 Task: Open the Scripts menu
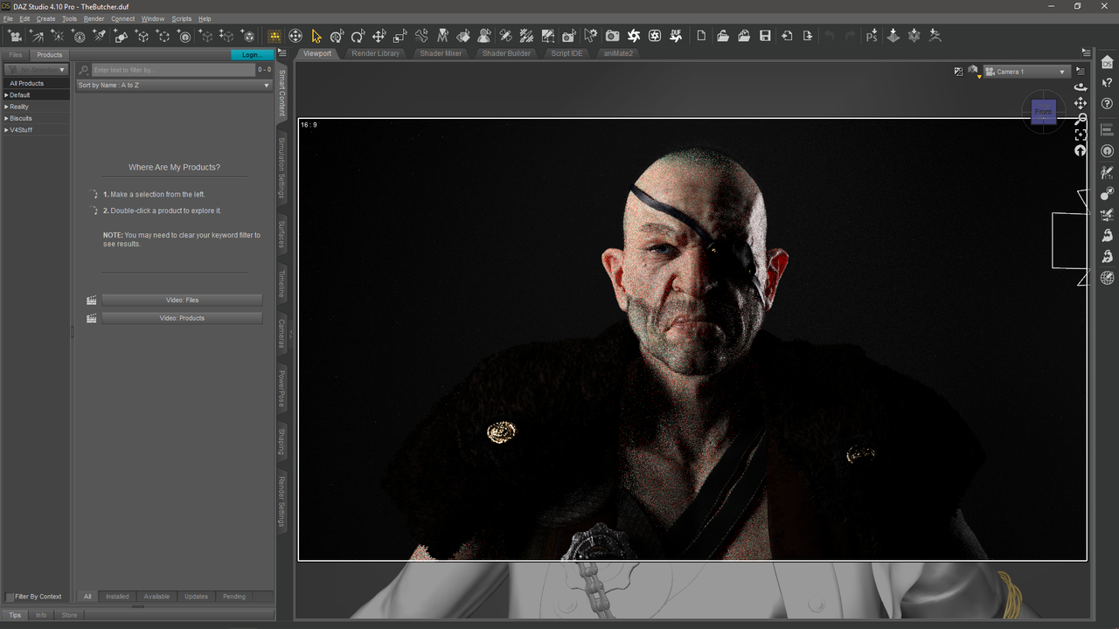click(182, 18)
